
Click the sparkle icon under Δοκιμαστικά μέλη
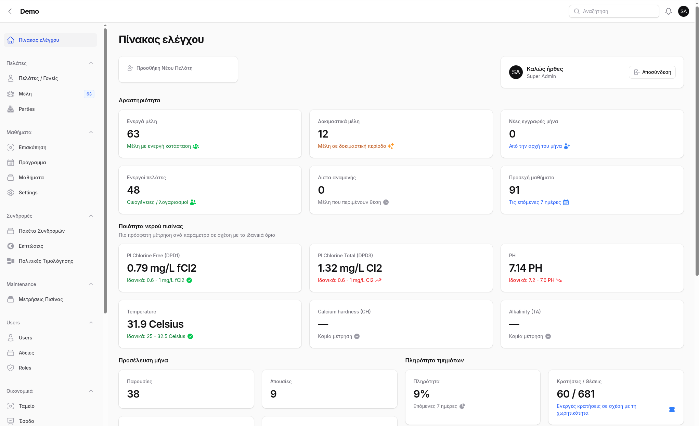[x=391, y=146]
